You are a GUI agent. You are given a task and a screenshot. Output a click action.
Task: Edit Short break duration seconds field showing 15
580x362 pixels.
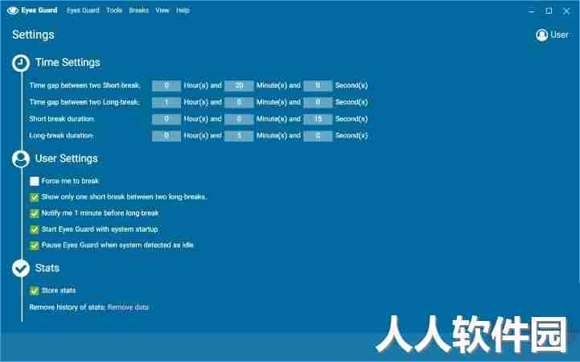click(x=318, y=119)
